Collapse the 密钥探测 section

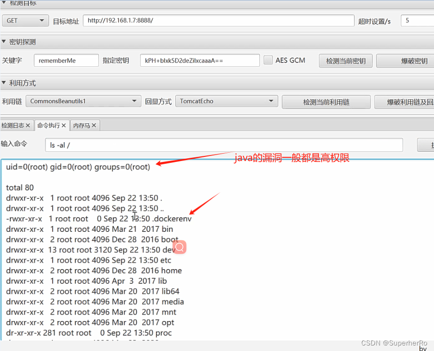(4, 41)
